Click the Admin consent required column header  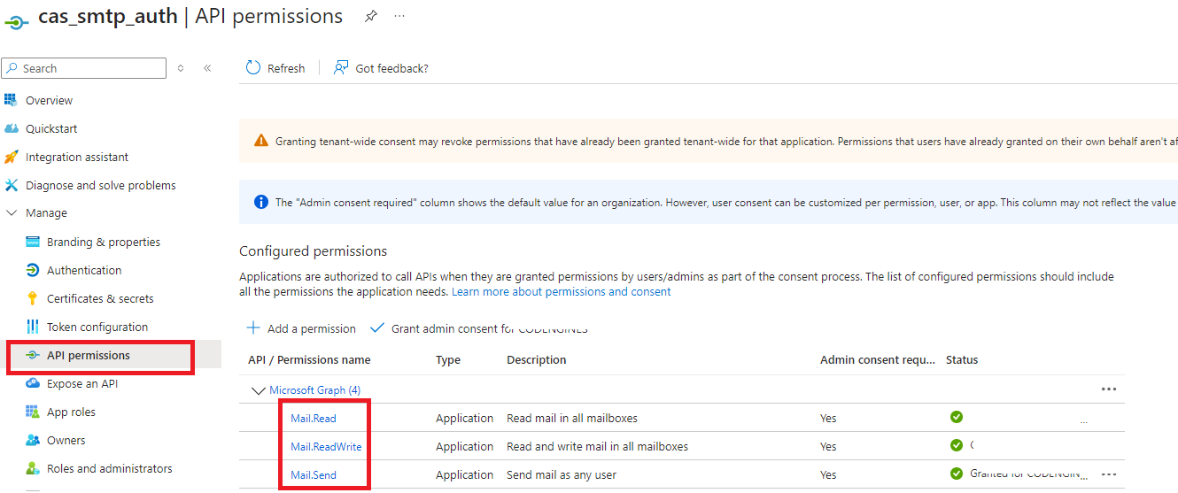coord(878,359)
